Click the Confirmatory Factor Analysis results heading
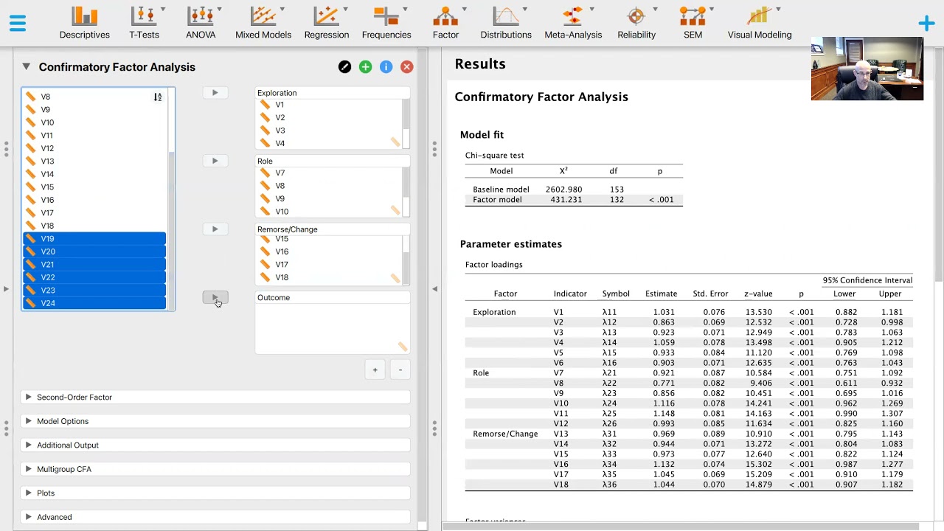Image resolution: width=944 pixels, height=531 pixels. 541,97
